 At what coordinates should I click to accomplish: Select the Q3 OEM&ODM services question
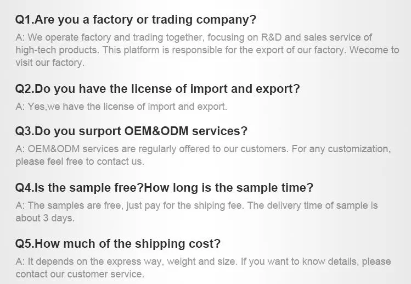131,131
